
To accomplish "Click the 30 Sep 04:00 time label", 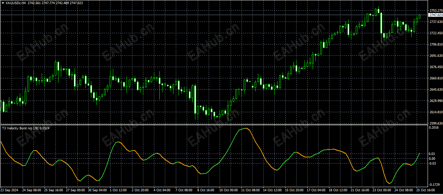I will pos(97,190).
